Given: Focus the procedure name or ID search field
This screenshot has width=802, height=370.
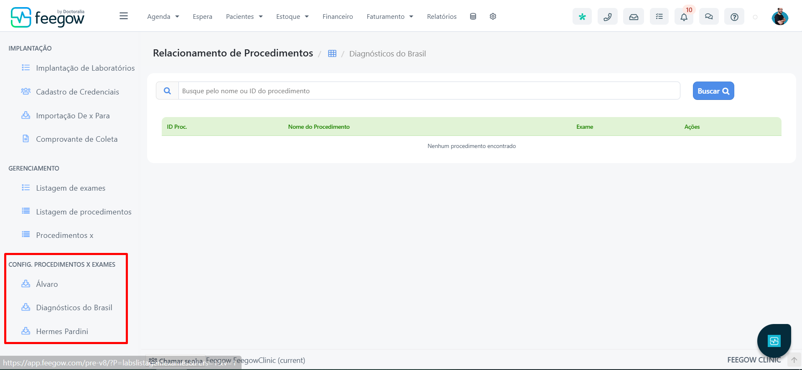Looking at the screenshot, I should pos(429,91).
